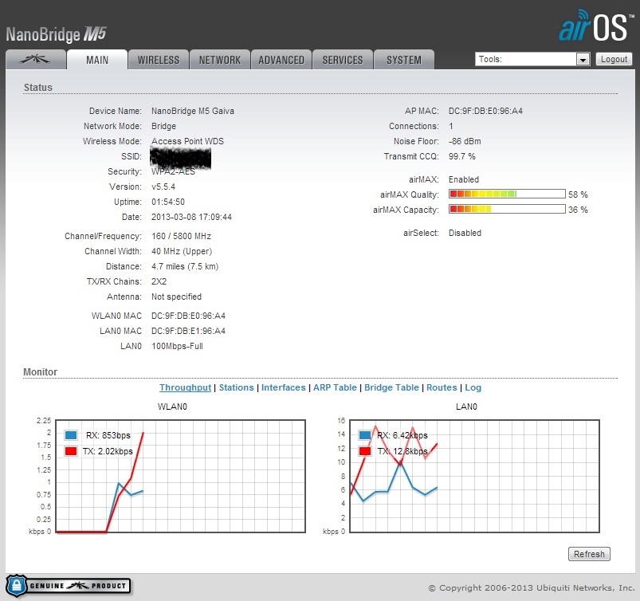Select the 'Bridge' network mode value

click(163, 126)
